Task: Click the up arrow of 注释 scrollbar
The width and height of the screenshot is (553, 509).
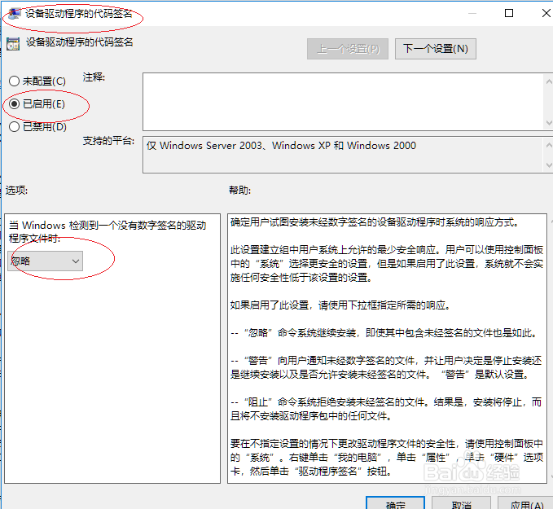Action: [549, 81]
